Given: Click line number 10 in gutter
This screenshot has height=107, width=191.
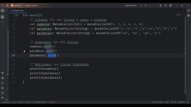Looking at the screenshot, I should 13,56.
